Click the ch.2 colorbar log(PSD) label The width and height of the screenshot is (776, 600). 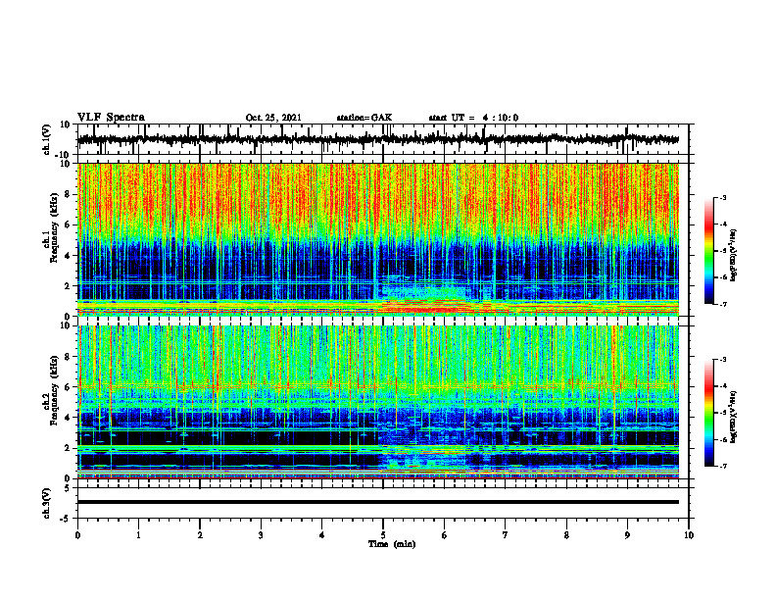(733, 418)
